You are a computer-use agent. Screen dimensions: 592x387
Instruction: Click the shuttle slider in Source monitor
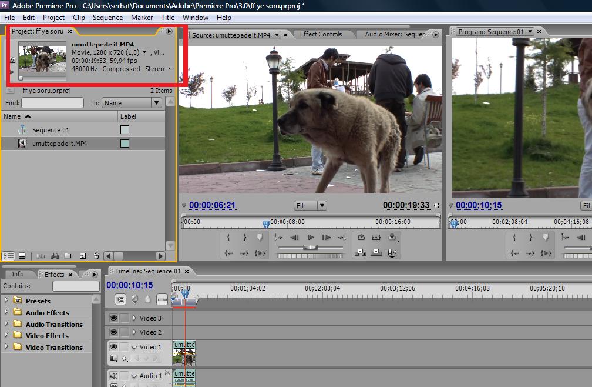[x=310, y=248]
